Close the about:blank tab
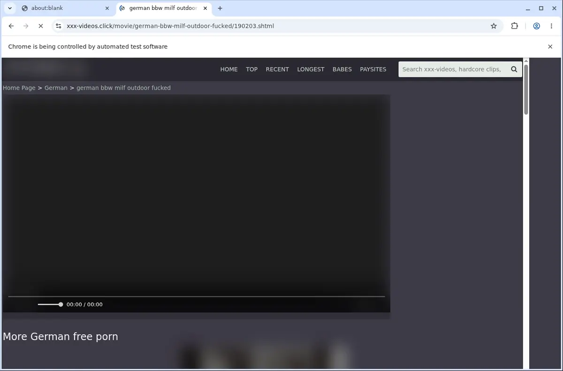The image size is (563, 371). point(107,8)
